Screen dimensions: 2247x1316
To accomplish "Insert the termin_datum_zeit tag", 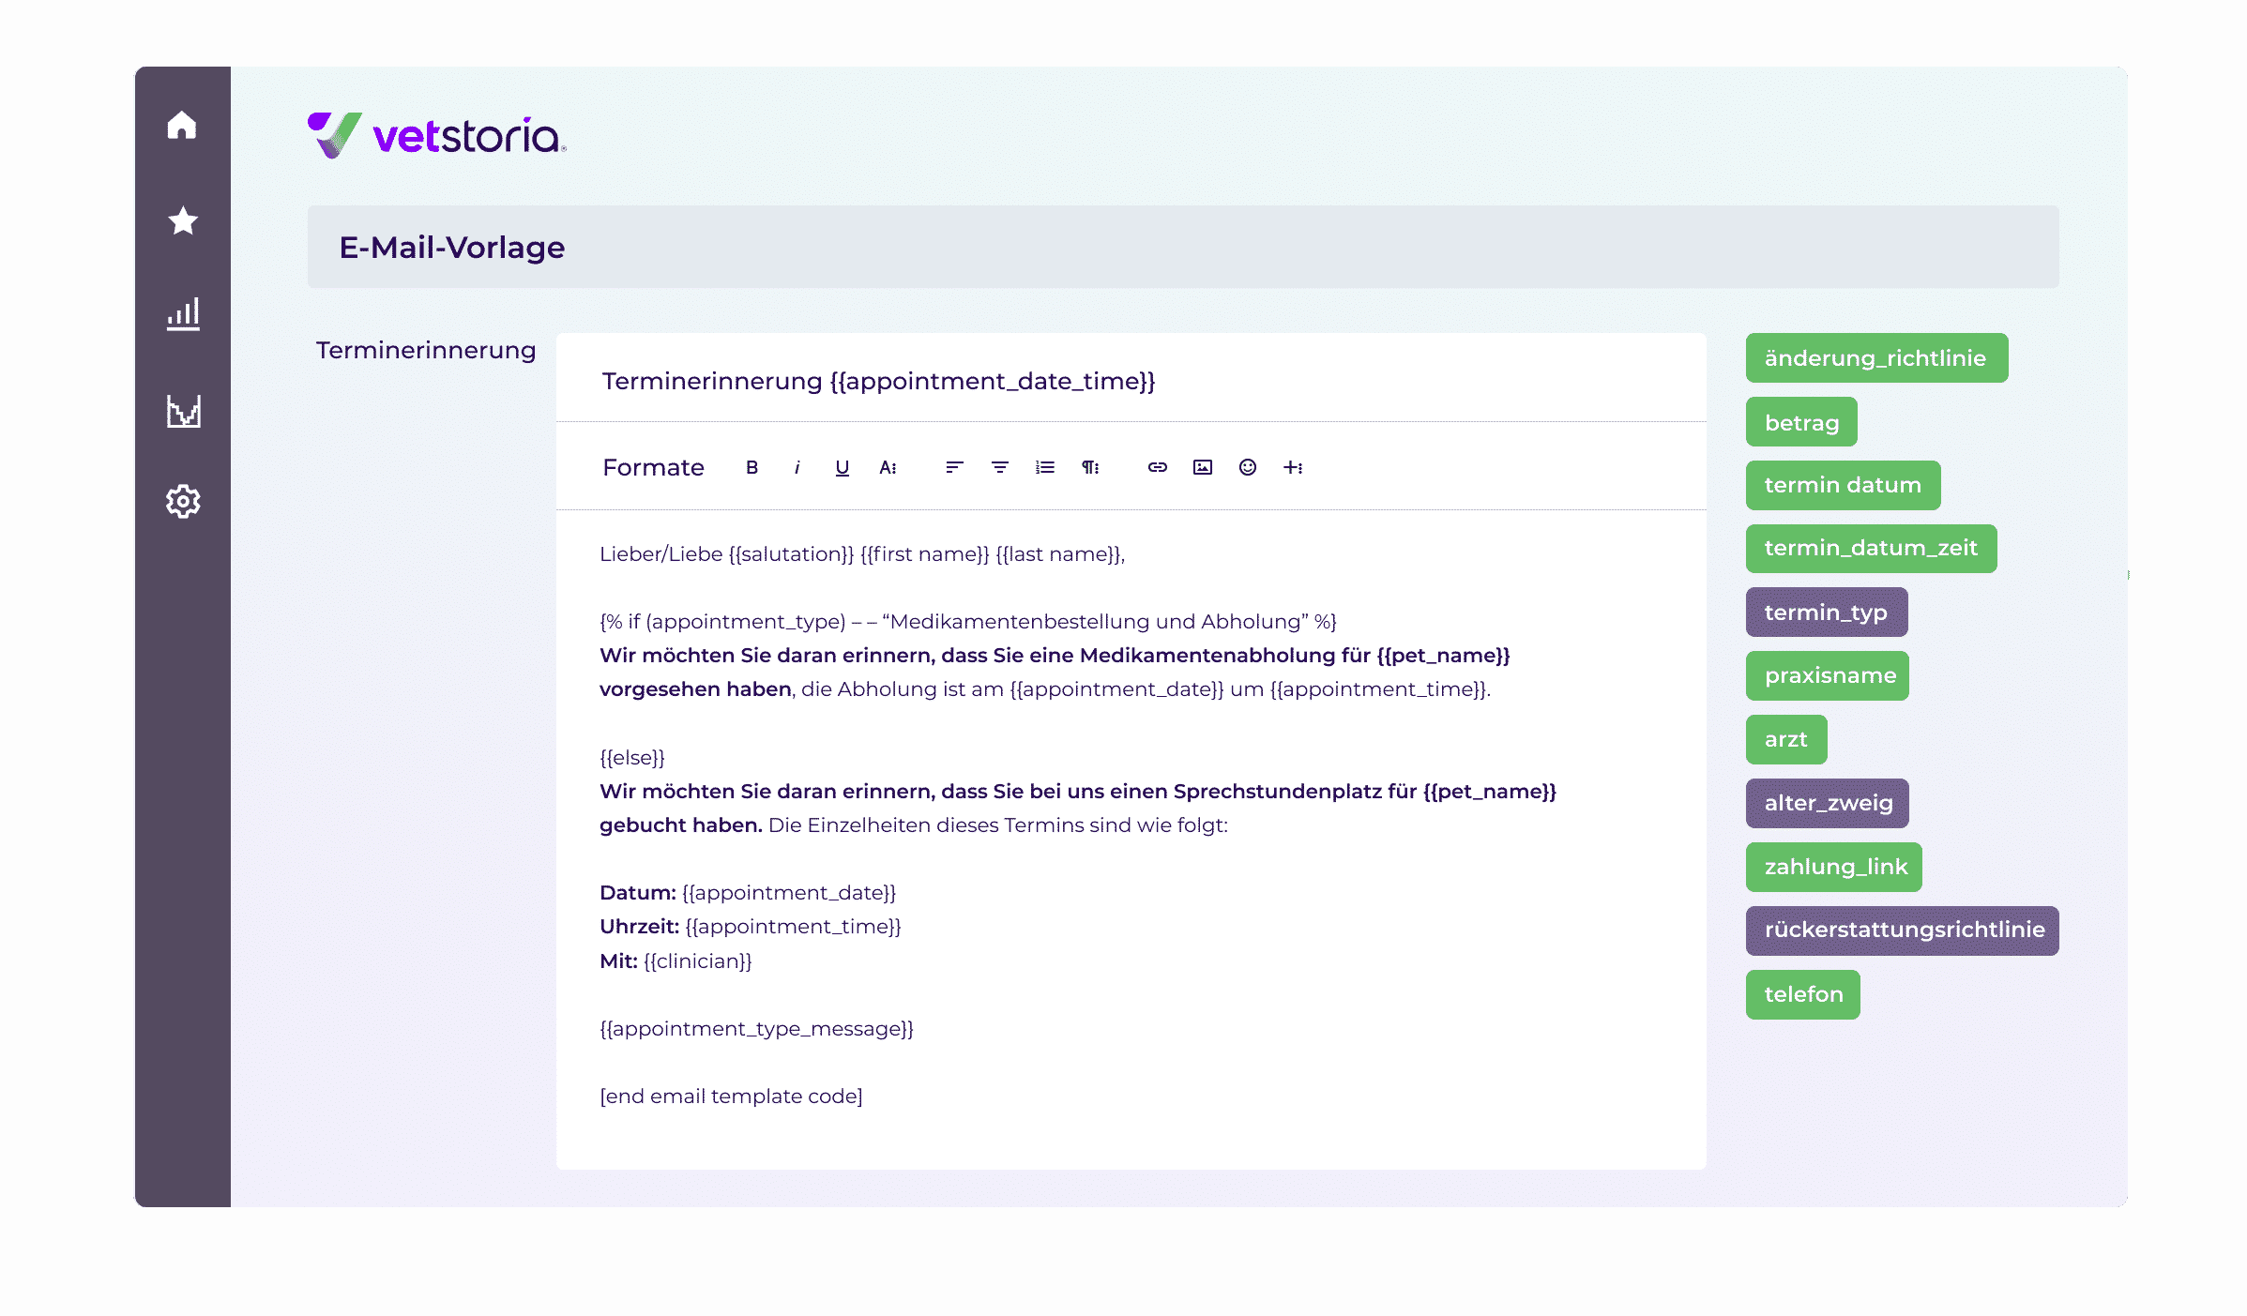I will pos(1871,548).
